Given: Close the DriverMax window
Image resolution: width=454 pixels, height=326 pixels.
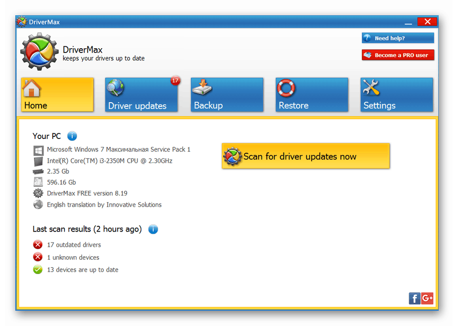Looking at the screenshot, I should click(427, 21).
